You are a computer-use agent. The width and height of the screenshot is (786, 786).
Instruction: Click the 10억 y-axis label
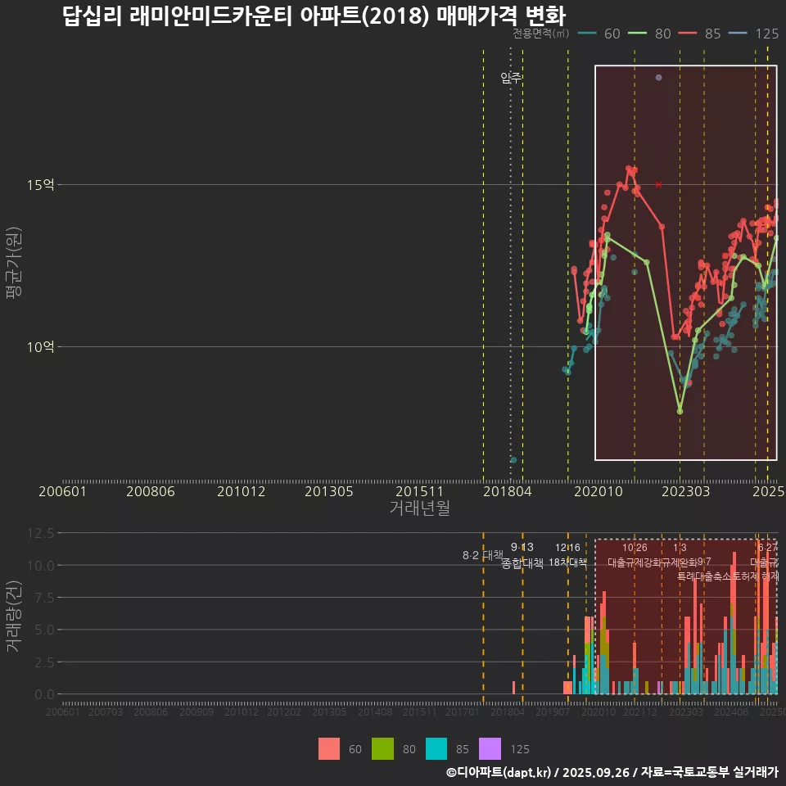(41, 347)
